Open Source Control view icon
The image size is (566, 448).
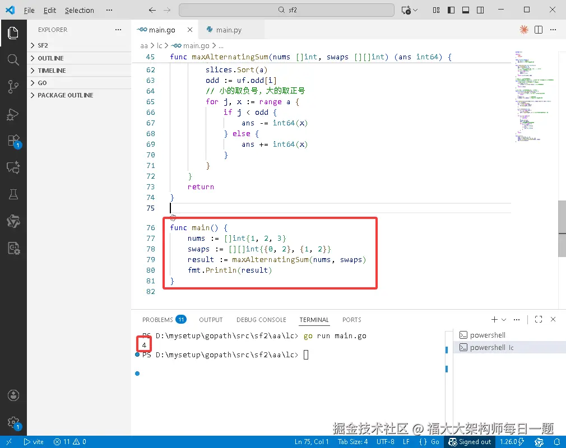(13, 87)
